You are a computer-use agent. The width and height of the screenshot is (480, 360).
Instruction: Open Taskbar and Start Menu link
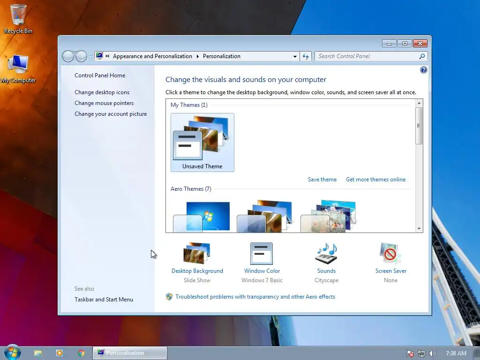pos(104,300)
